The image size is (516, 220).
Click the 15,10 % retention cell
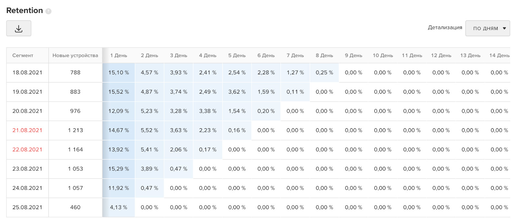pos(119,73)
